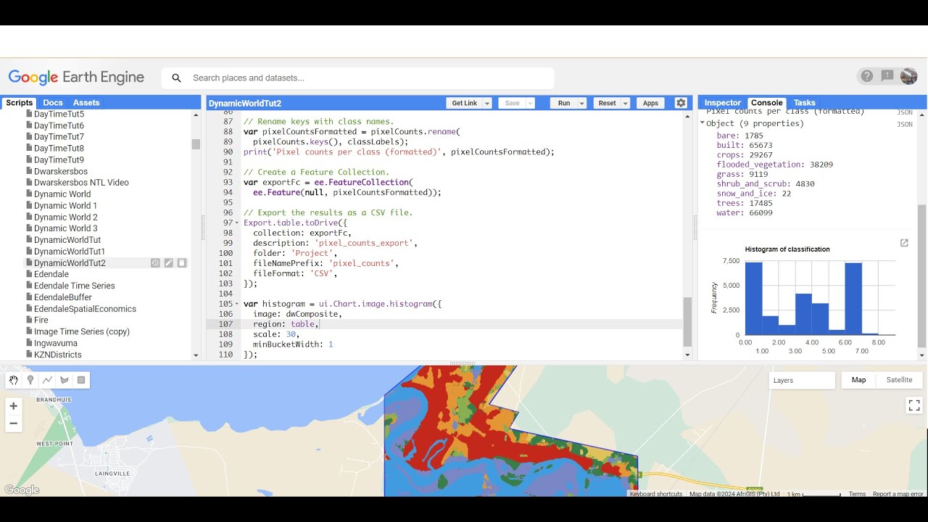
Task: Switch to the Tasks tab
Action: pos(804,103)
